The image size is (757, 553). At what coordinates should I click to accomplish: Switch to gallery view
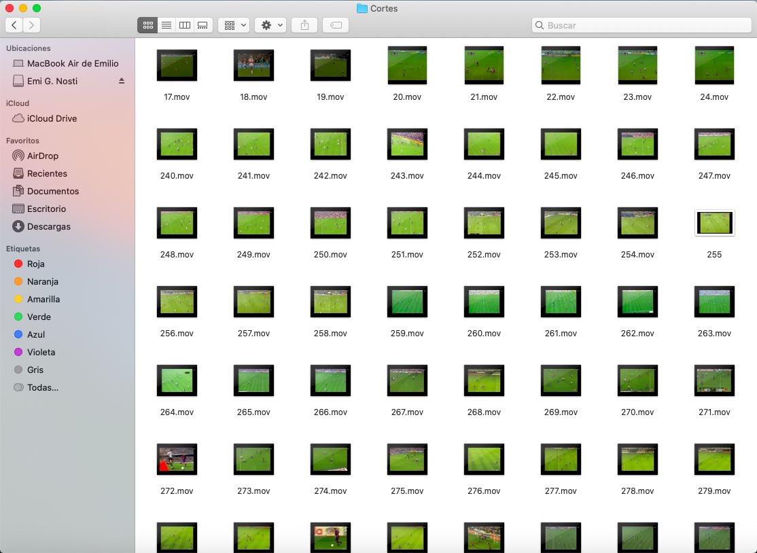pyautogui.click(x=203, y=25)
